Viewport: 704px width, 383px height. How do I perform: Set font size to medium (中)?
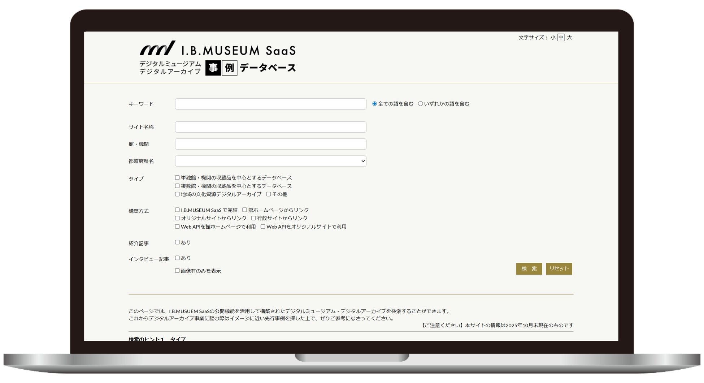click(x=561, y=38)
